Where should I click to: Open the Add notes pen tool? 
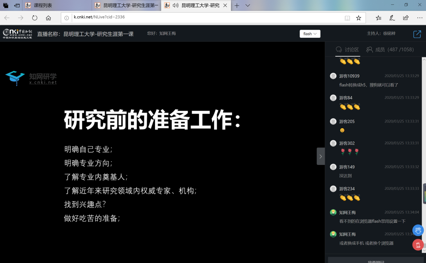(x=392, y=18)
